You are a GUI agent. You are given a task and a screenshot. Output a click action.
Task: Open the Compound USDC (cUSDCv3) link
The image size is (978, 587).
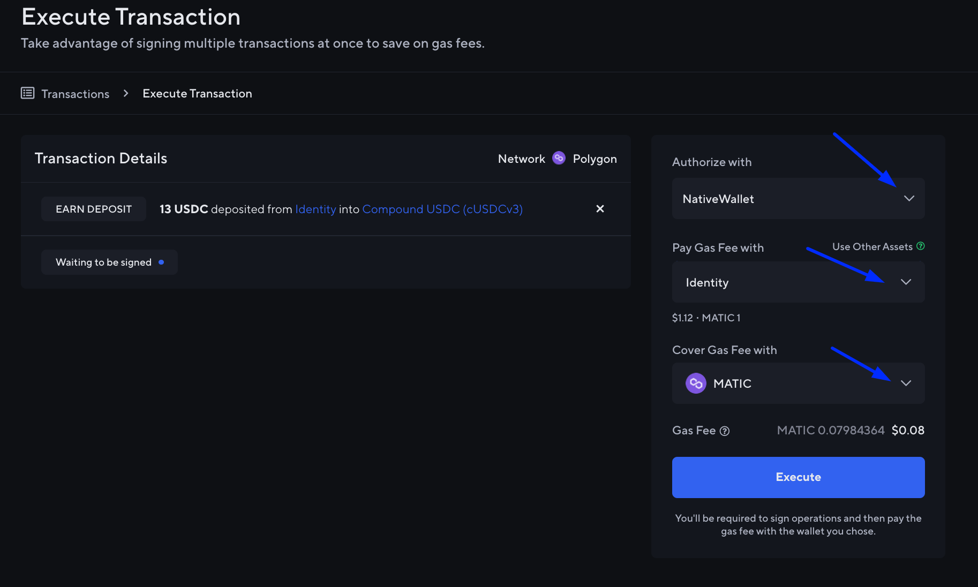pos(442,209)
